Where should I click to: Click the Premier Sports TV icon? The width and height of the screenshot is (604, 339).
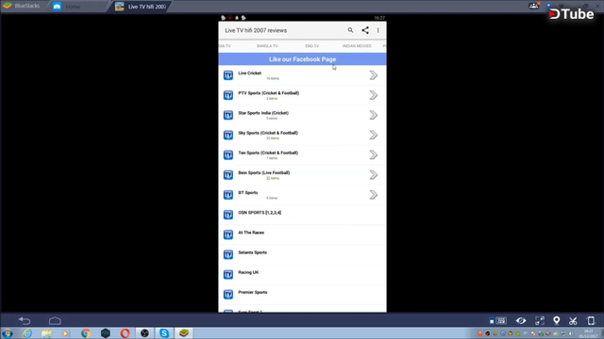pyautogui.click(x=228, y=295)
